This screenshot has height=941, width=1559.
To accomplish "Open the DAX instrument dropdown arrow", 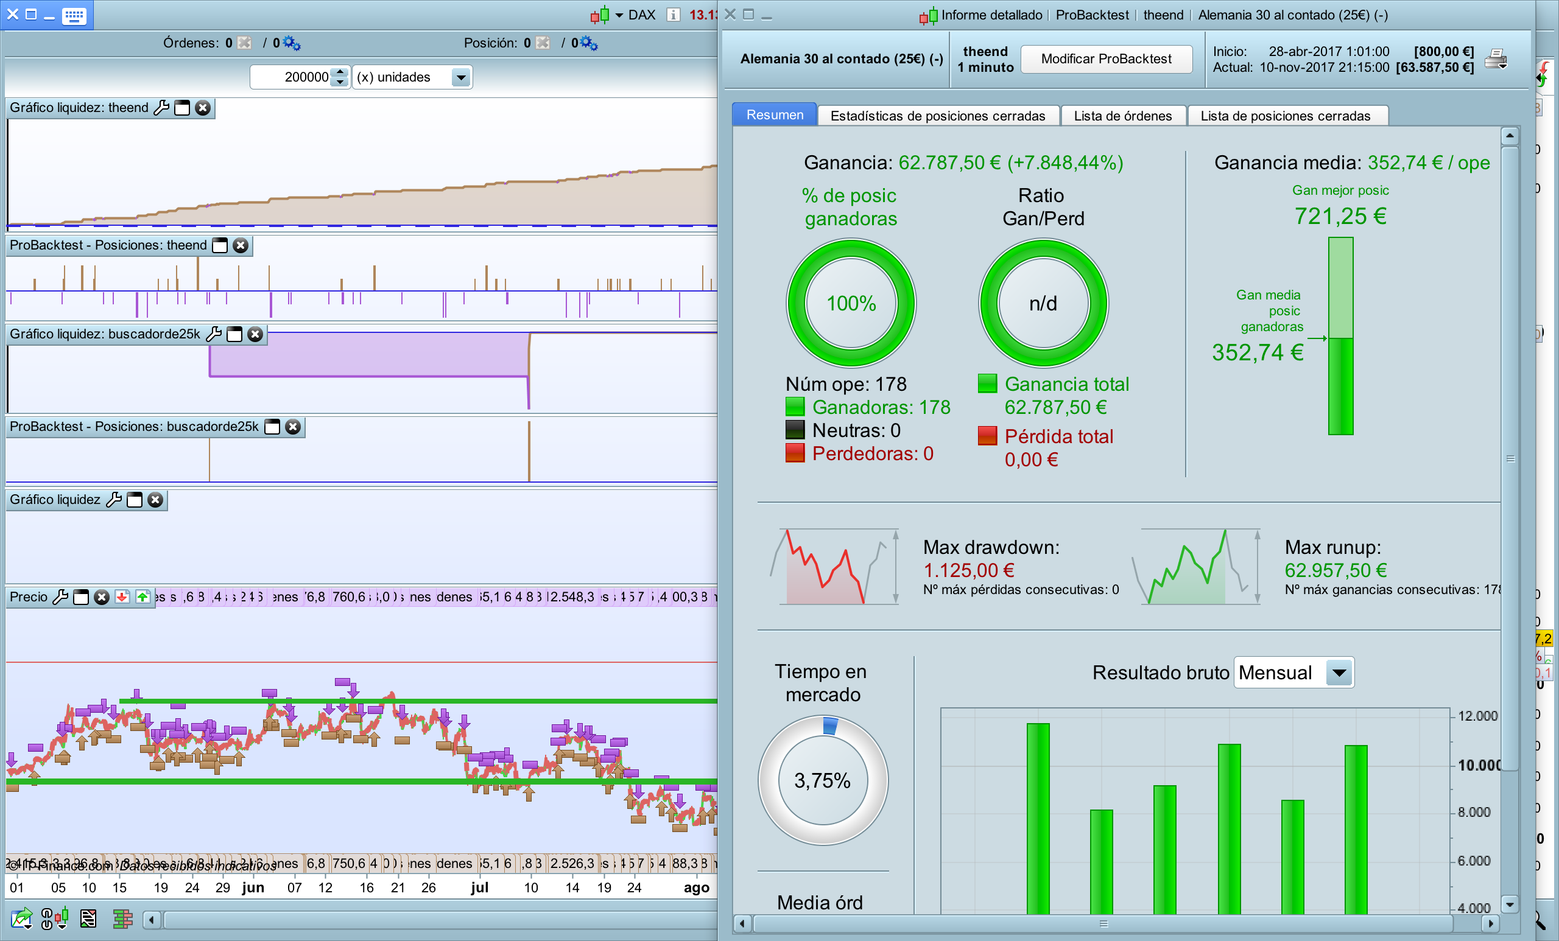I will (619, 15).
